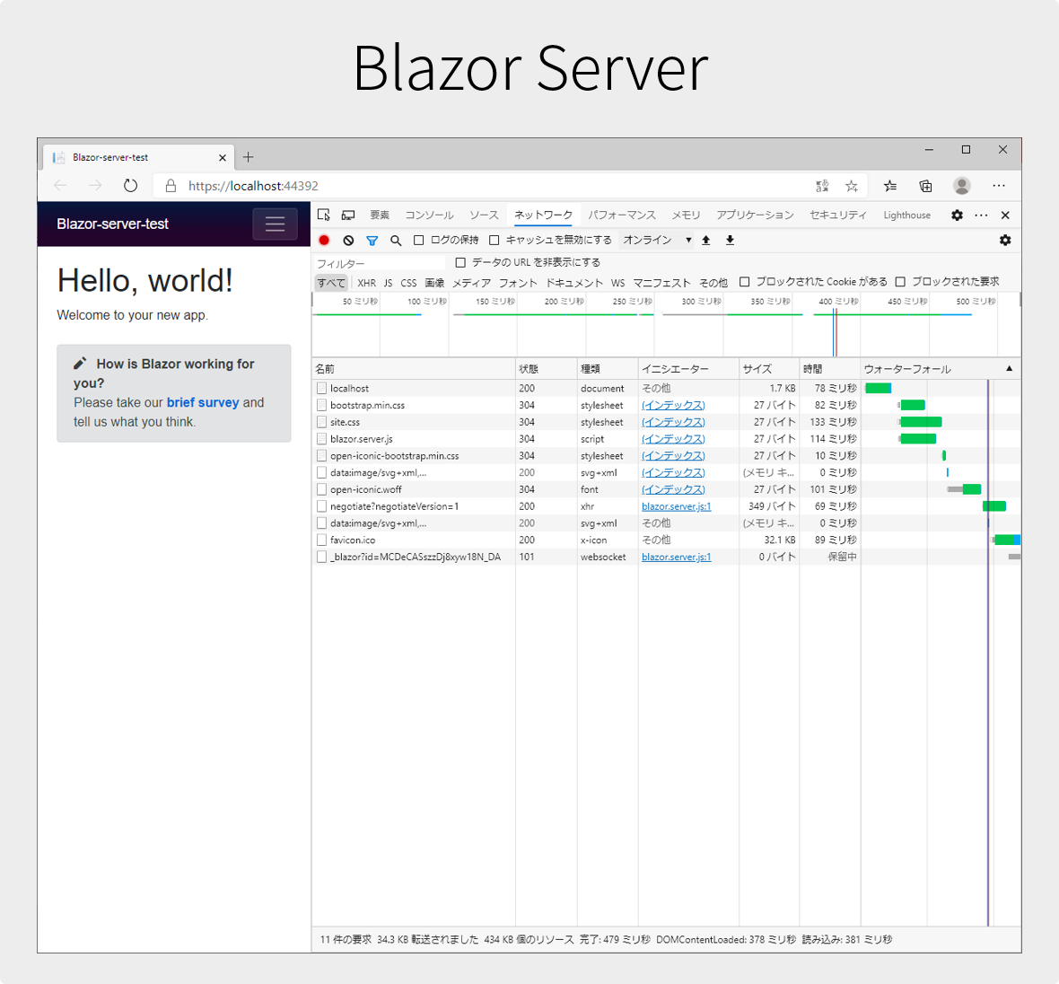
Task: Open the collections icon
Action: 926,186
